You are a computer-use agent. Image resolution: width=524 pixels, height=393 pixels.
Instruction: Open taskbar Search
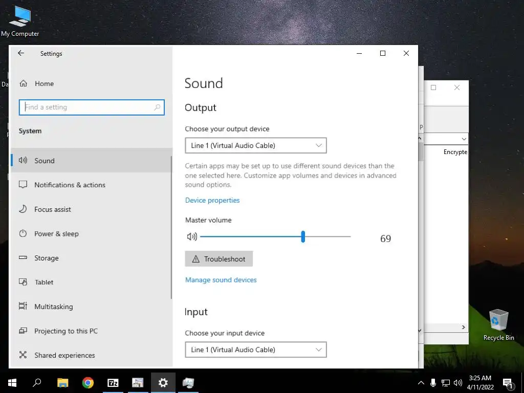(37, 383)
